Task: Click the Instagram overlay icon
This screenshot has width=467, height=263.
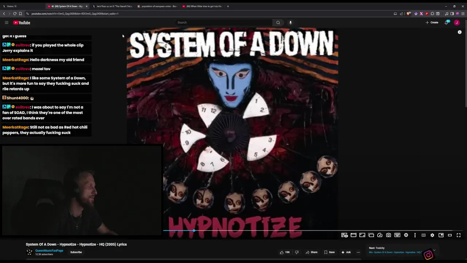Action: [428, 255]
